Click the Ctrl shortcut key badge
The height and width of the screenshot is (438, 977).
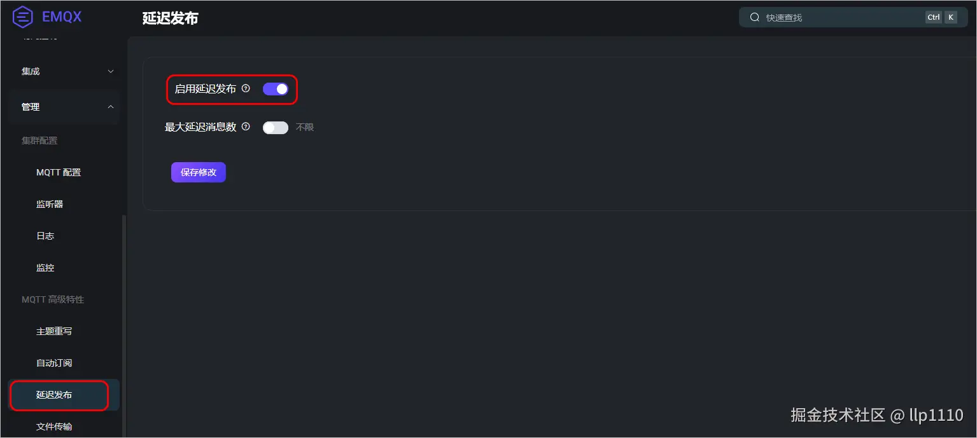(934, 17)
